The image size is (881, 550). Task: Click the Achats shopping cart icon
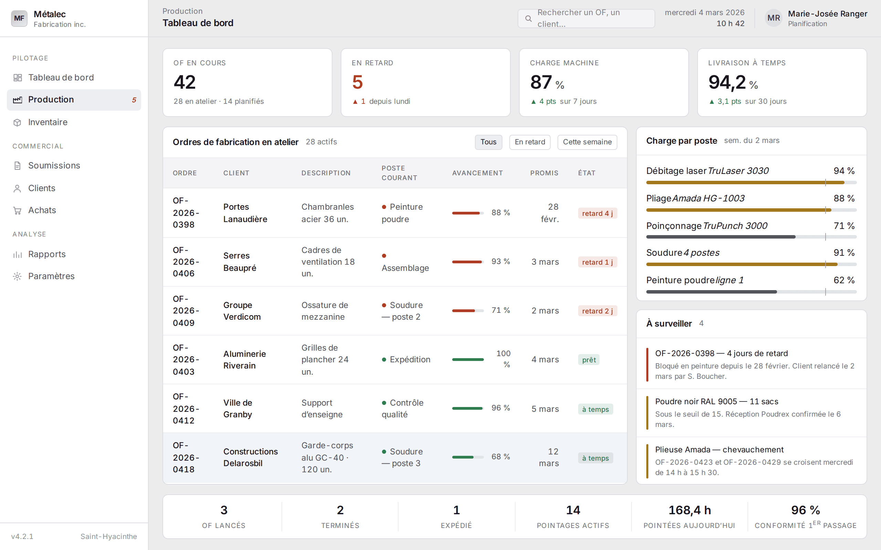pyautogui.click(x=18, y=210)
